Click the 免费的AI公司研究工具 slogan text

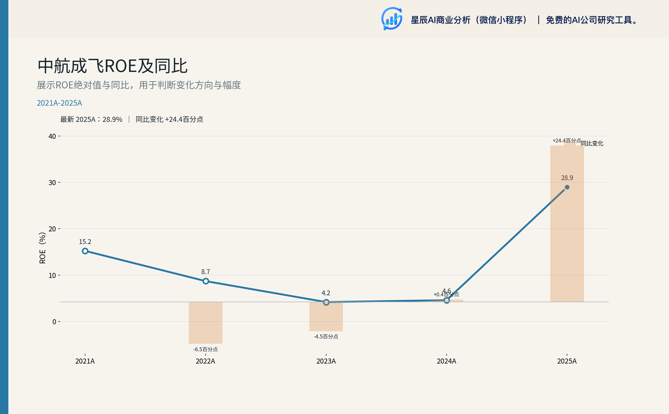click(x=592, y=20)
